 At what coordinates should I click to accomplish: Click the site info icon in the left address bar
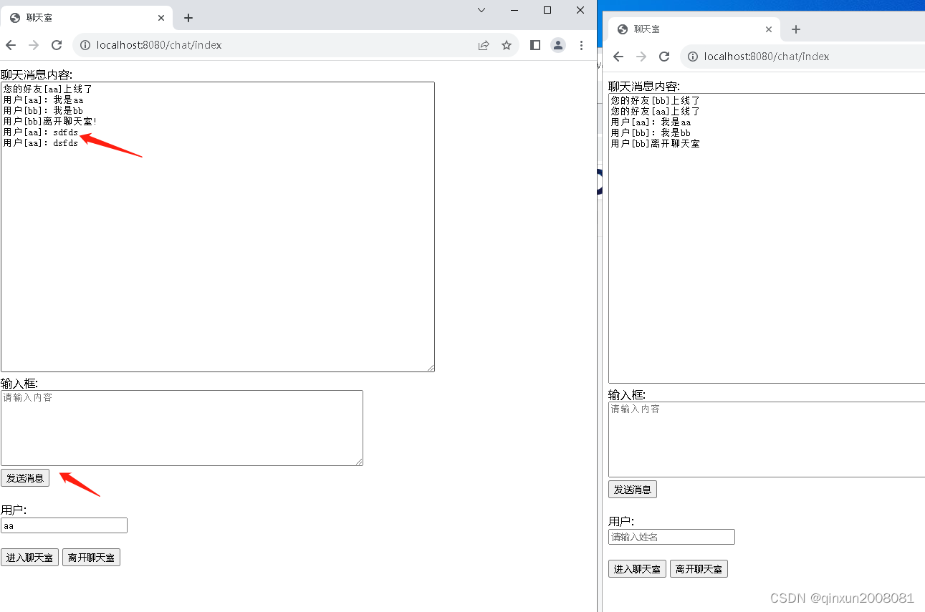(x=85, y=44)
